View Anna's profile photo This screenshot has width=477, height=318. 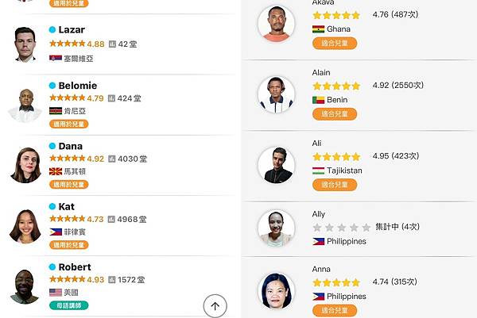pyautogui.click(x=276, y=291)
